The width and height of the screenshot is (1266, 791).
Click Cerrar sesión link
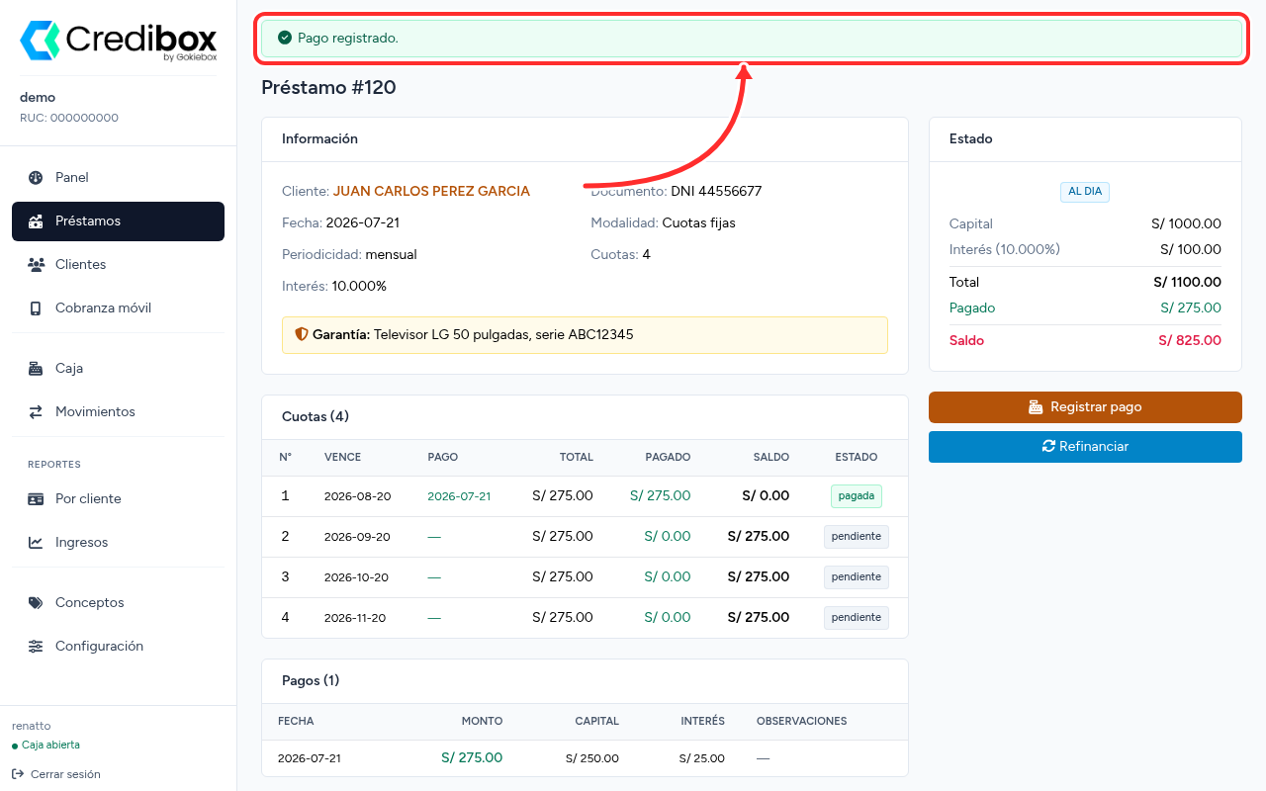coord(56,774)
